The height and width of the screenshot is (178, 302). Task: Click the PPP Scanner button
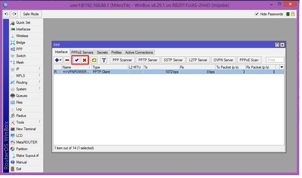[x=122, y=60]
